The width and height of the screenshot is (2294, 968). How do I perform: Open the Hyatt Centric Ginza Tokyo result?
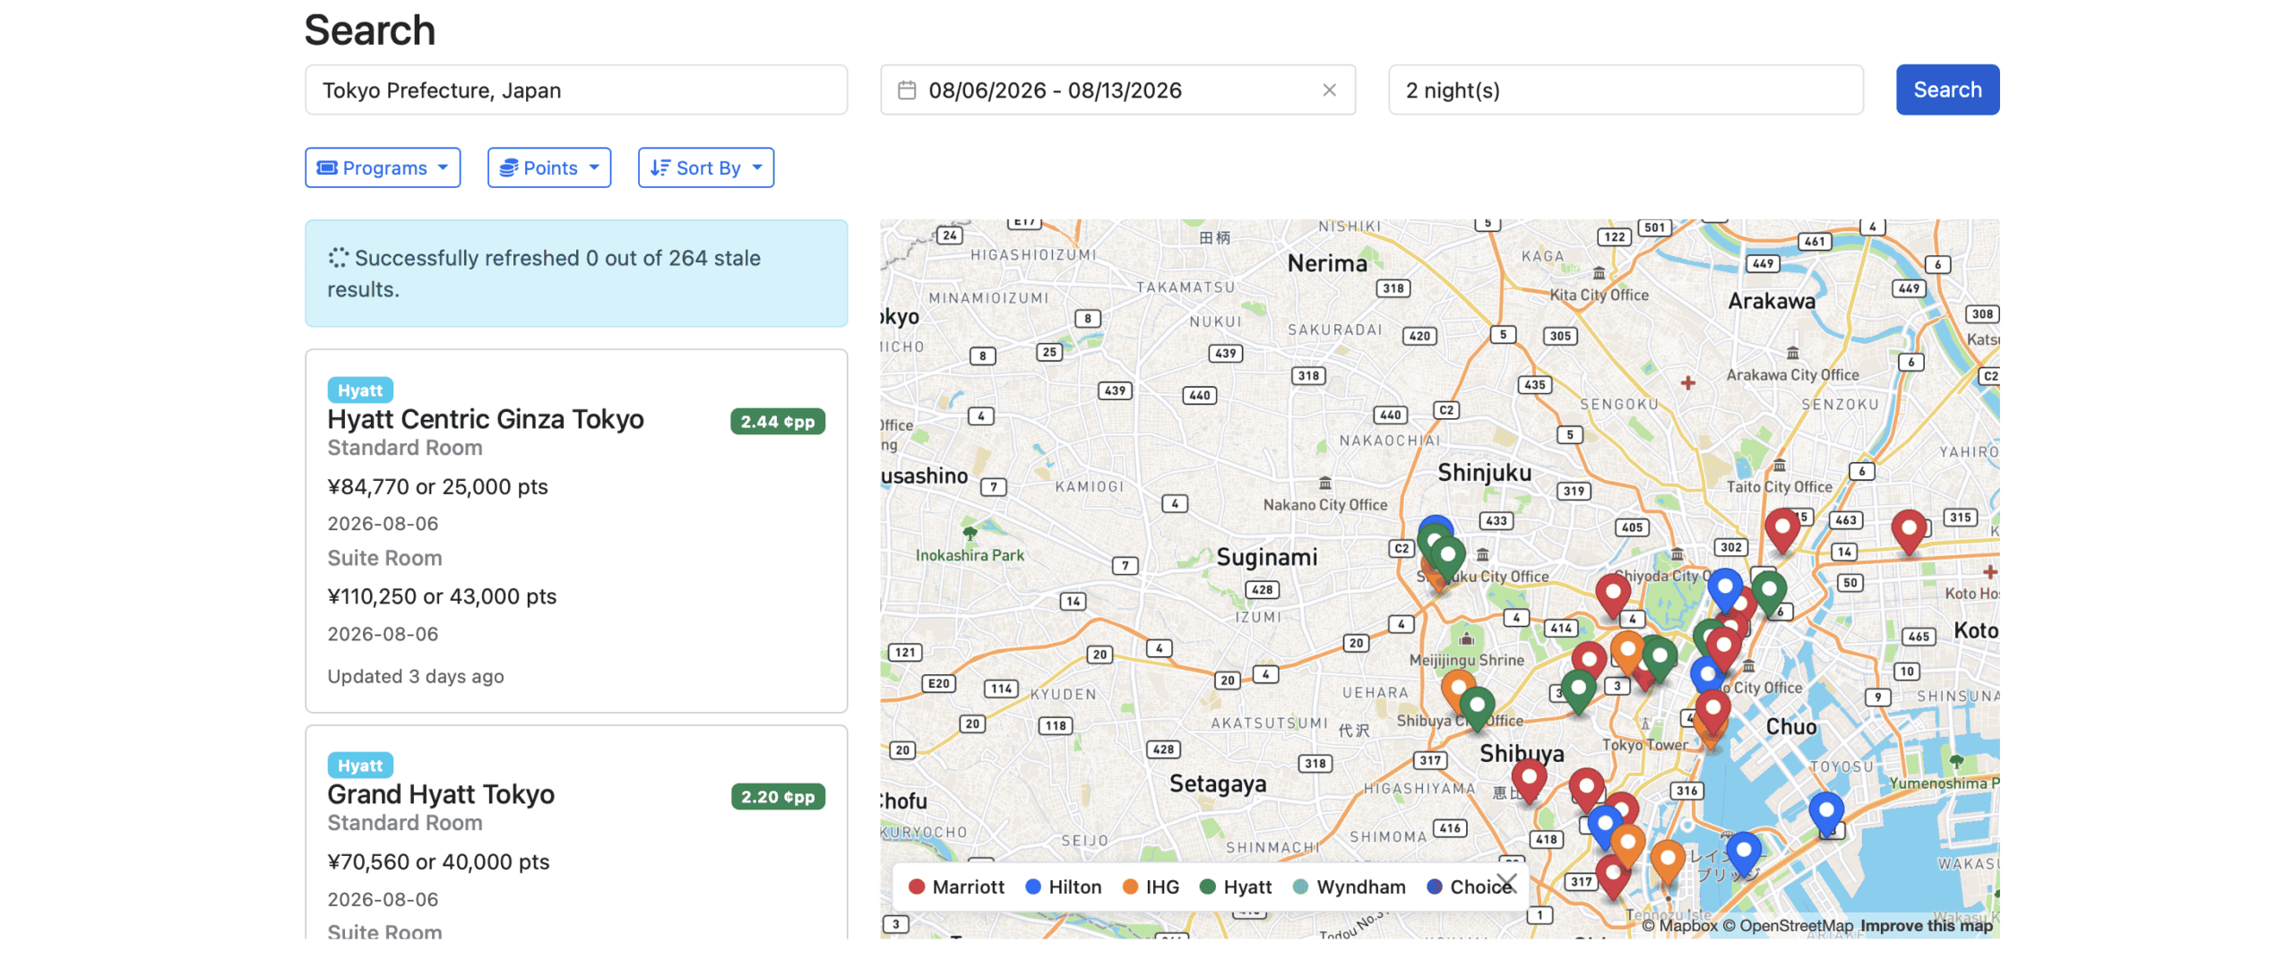[485, 419]
